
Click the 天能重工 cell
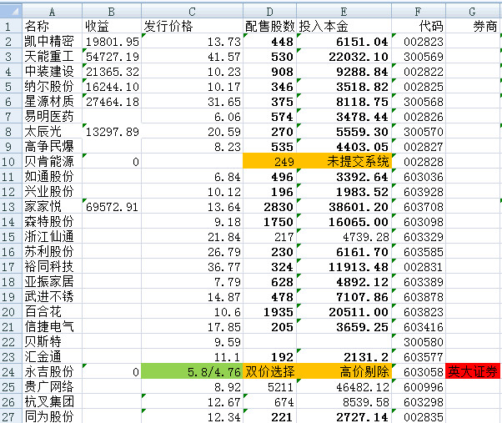pos(53,57)
